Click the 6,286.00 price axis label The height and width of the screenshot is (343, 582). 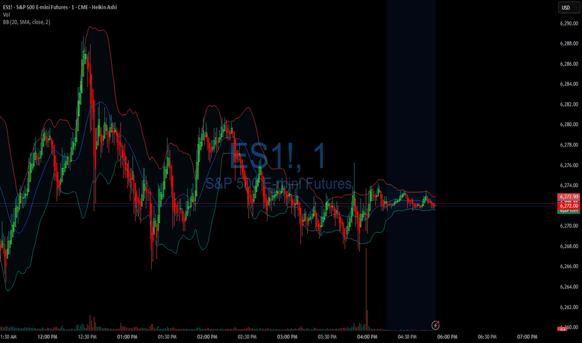click(x=569, y=64)
